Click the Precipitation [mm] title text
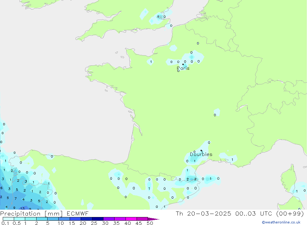The width and height of the screenshot is (307, 225). 31,214
